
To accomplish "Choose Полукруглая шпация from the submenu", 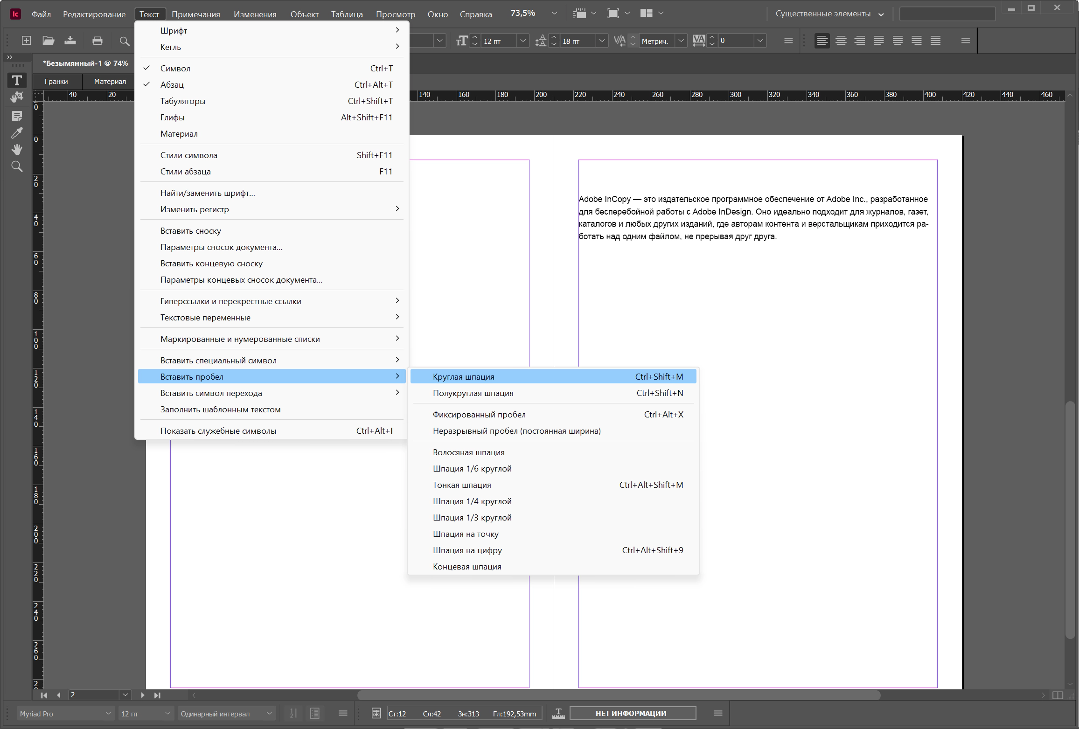I will 553,393.
